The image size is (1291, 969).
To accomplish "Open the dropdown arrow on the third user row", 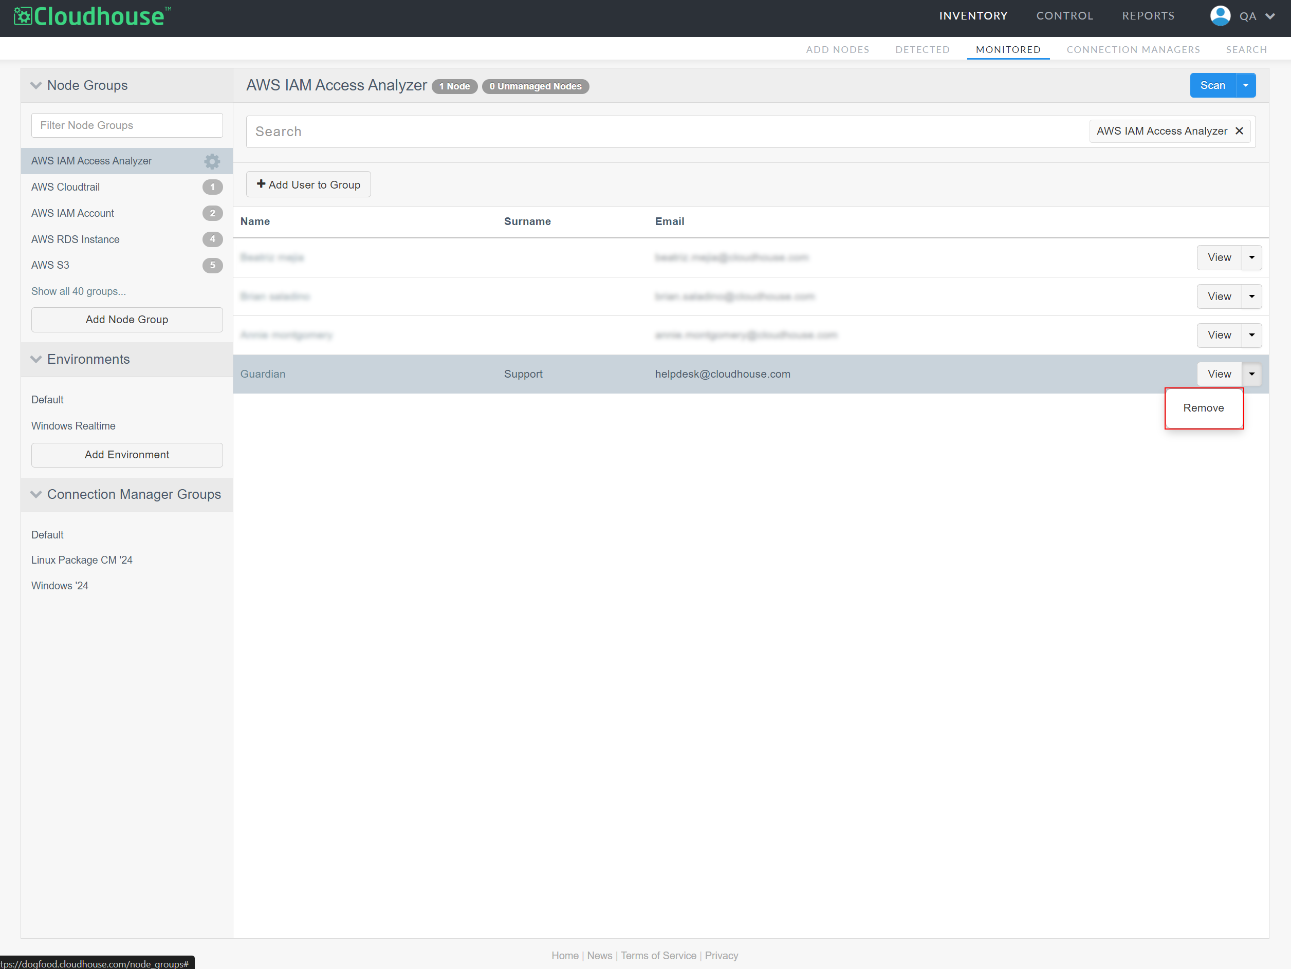I will 1251,336.
